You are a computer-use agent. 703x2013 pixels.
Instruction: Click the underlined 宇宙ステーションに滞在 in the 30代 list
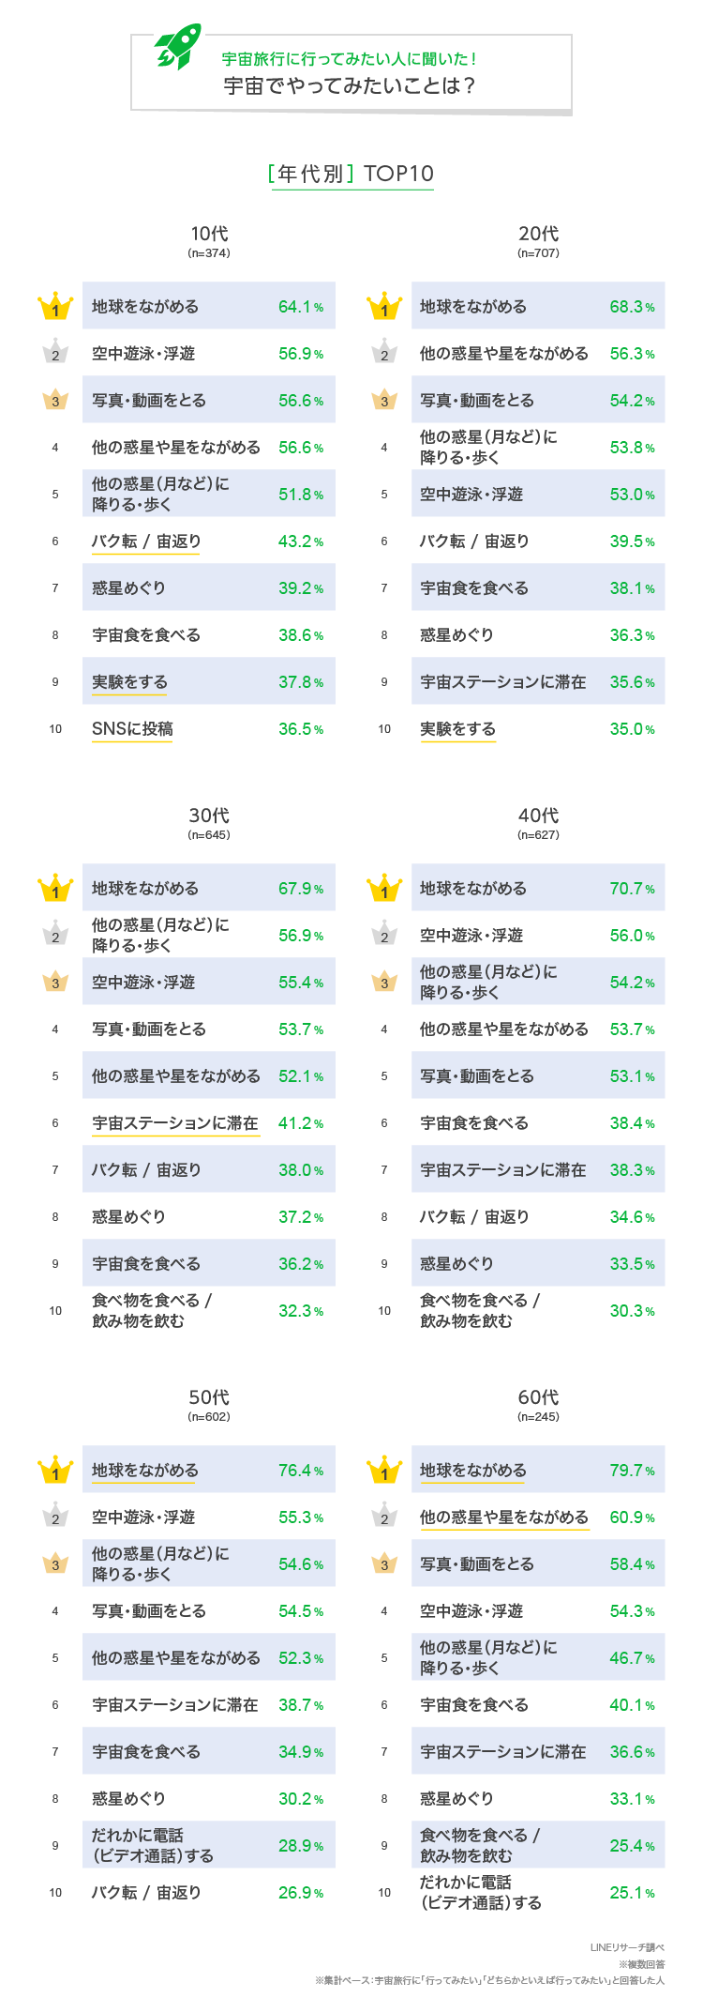(174, 1123)
